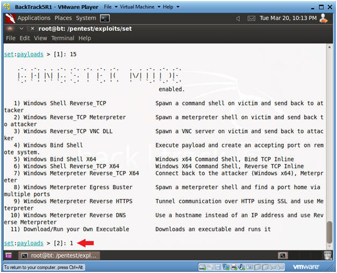This screenshot has width=337, height=273.
Task: Click the scrollbar up arrow
Action: point(329,47)
